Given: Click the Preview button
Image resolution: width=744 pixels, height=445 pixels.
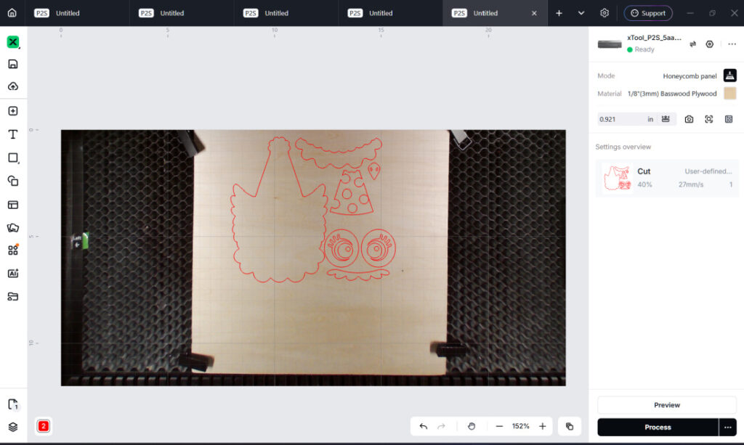Looking at the screenshot, I should tap(667, 405).
